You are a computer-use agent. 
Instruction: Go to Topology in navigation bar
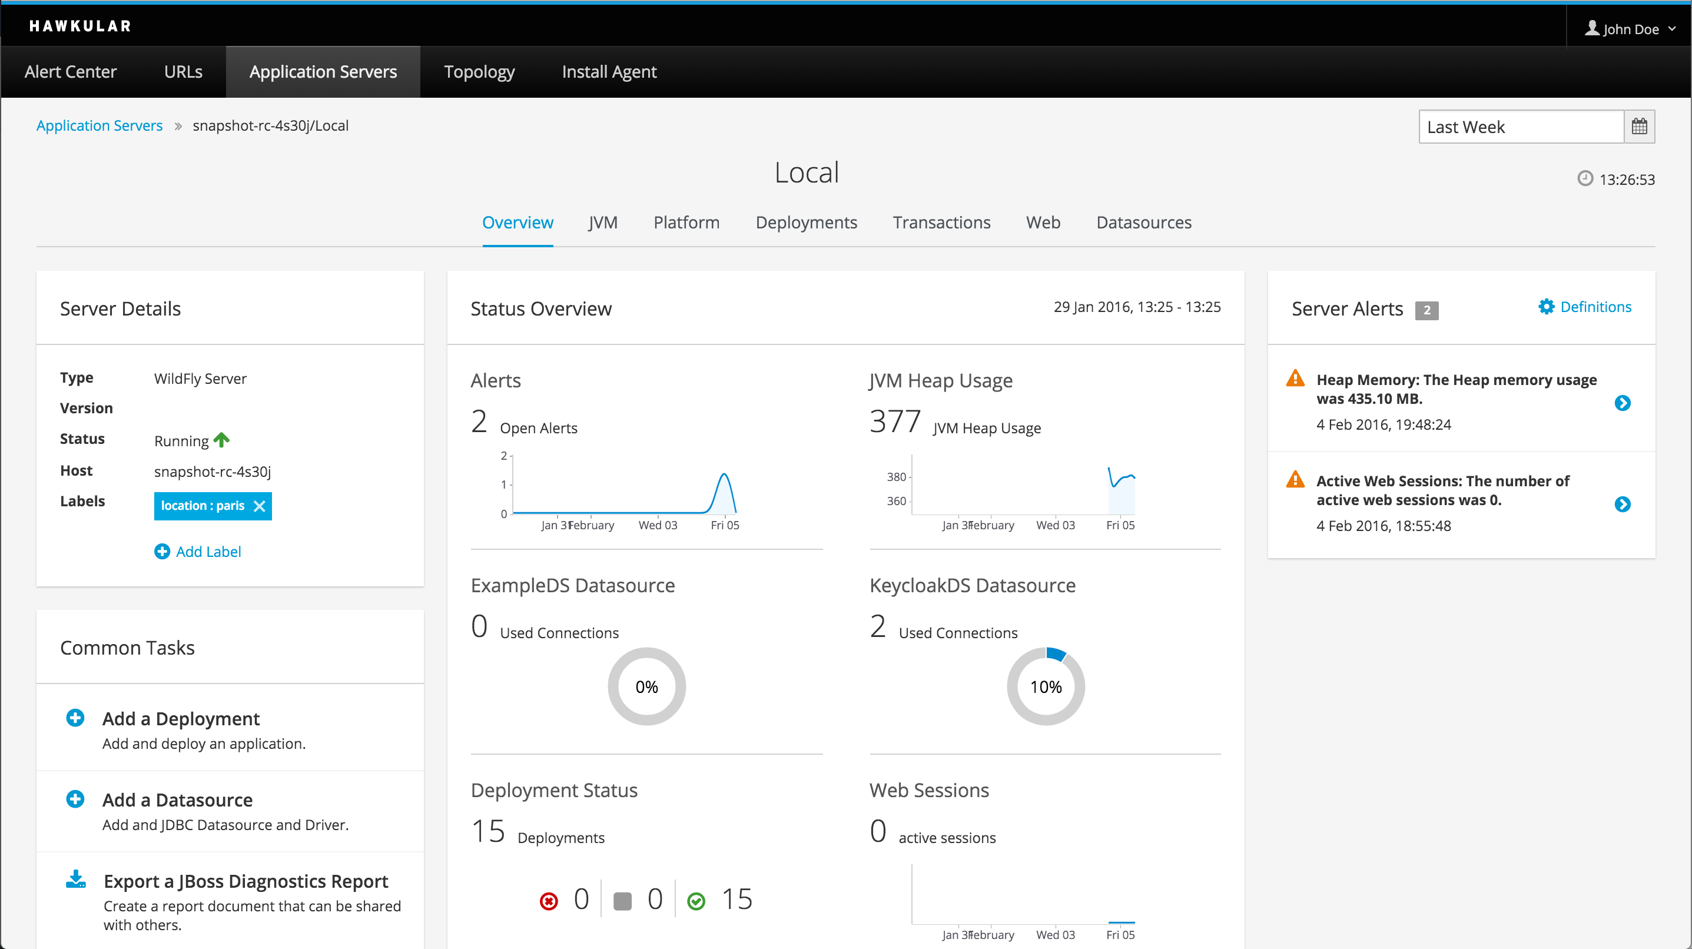[479, 72]
